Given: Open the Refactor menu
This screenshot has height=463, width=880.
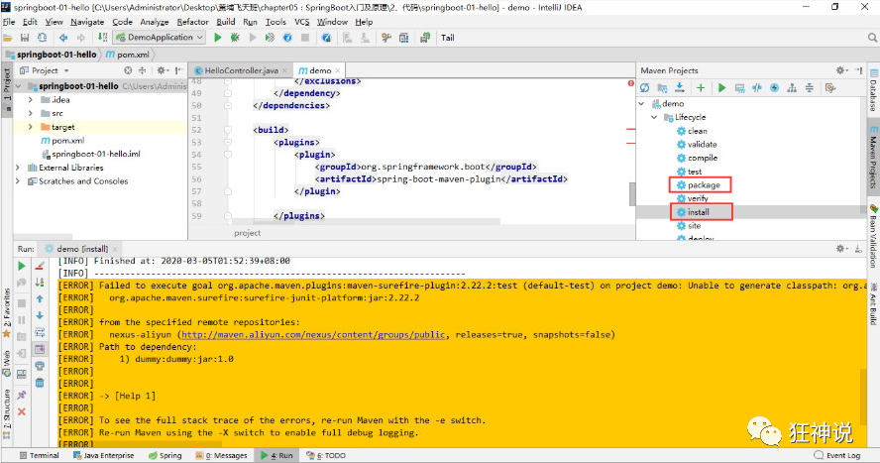Looking at the screenshot, I should tap(192, 22).
